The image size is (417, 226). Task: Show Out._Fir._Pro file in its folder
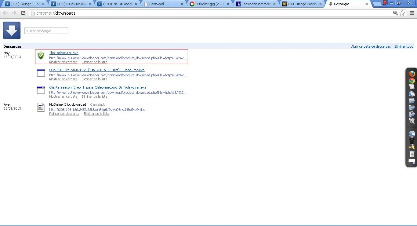tap(63, 79)
